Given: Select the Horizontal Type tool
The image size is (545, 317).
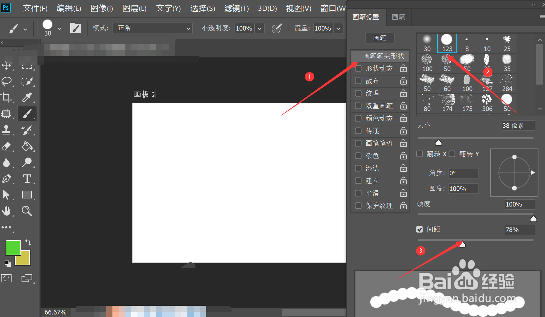Looking at the screenshot, I should 27,178.
